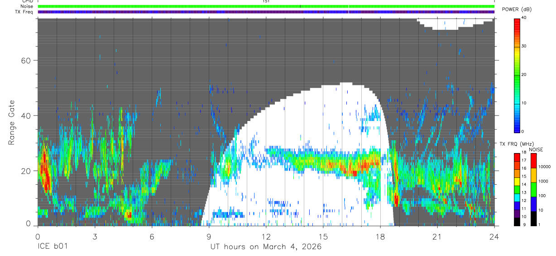
Task: Click the black 9-10 MHz TX FRQ swatch
Action: [517, 222]
